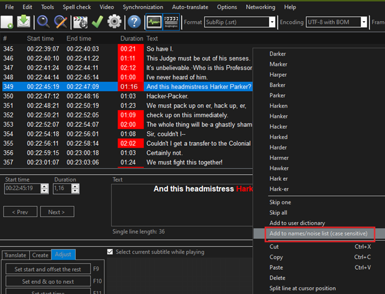Open Visual sync clapperboard icon
The width and height of the screenshot is (385, 294).
80,22
